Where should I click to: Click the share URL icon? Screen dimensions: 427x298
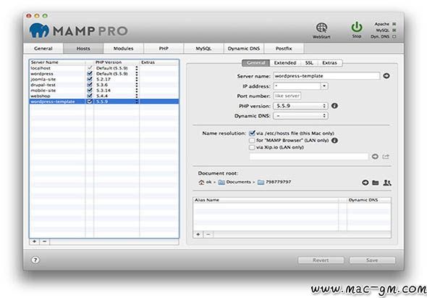(386, 157)
